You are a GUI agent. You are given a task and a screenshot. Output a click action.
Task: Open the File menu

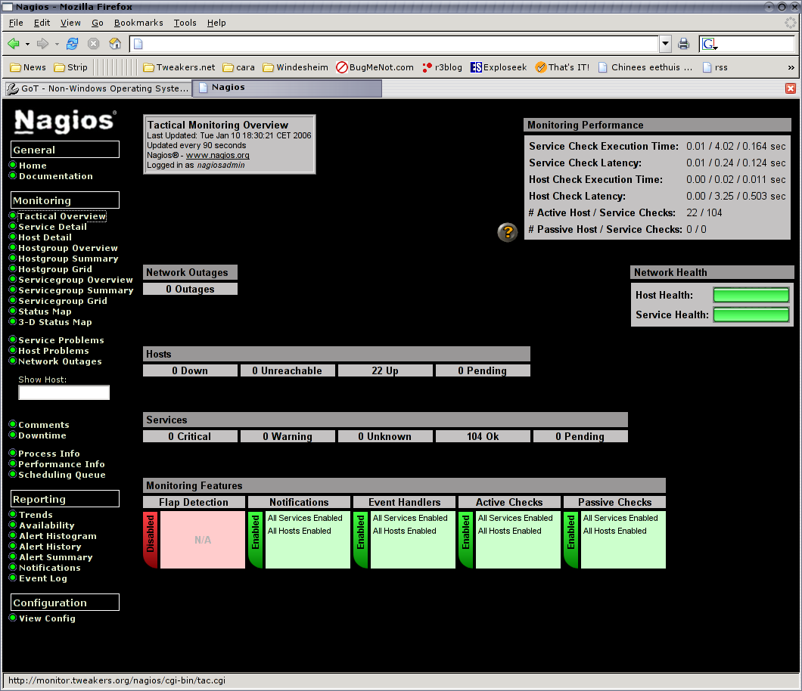[16, 23]
